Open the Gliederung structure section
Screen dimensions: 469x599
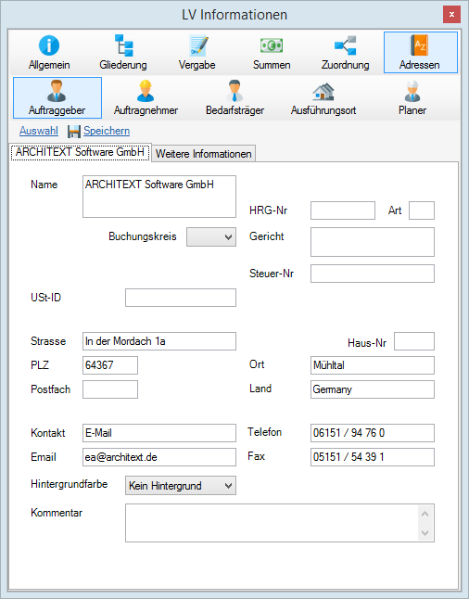[123, 53]
